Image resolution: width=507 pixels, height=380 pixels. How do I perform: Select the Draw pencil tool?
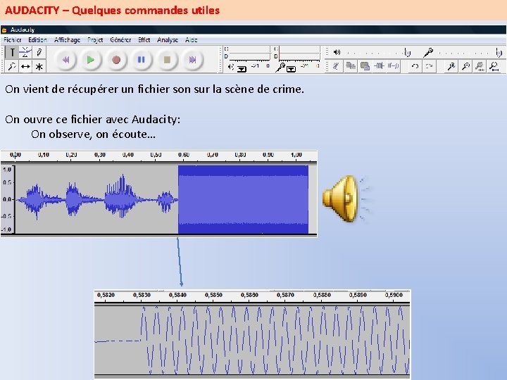pyautogui.click(x=39, y=52)
